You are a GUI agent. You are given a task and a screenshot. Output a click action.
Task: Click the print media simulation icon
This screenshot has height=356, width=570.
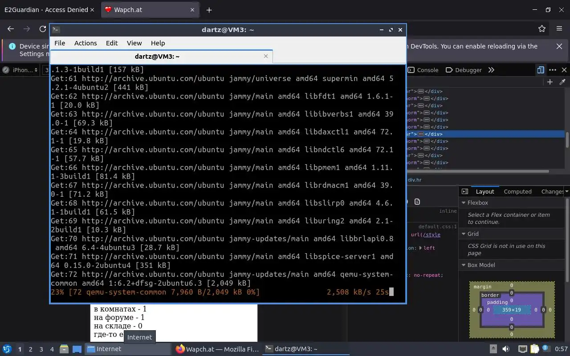pyautogui.click(x=417, y=202)
